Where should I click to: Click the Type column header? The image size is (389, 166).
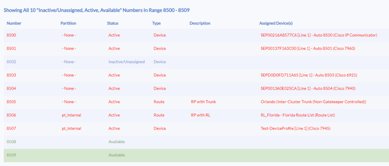pyautogui.click(x=156, y=23)
